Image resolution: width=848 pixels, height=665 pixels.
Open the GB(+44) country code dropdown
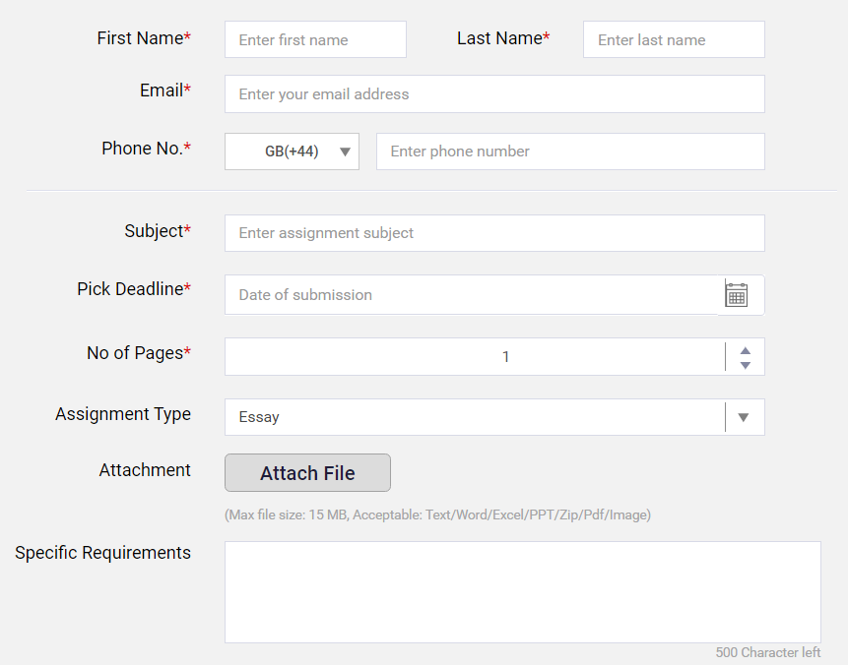(x=293, y=151)
